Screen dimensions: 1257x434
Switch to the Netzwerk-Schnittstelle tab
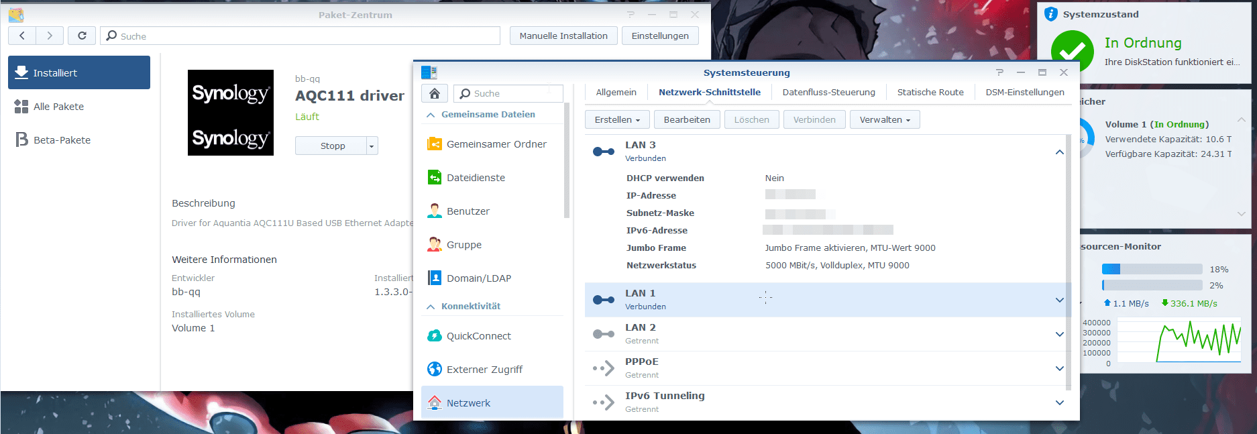tap(710, 92)
